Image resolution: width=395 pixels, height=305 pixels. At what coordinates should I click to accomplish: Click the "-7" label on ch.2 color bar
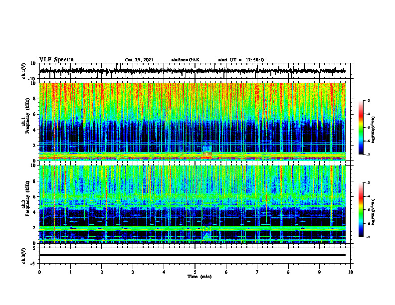368,237
